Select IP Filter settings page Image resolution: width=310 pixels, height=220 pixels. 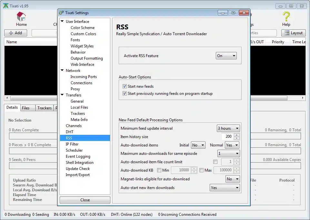(72, 144)
